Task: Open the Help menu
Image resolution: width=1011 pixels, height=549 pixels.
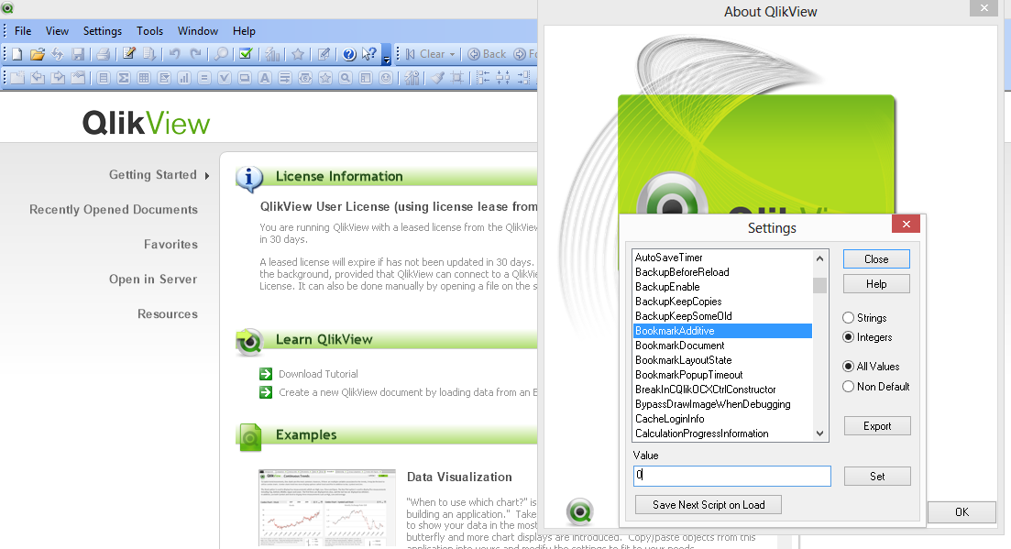Action: click(244, 31)
